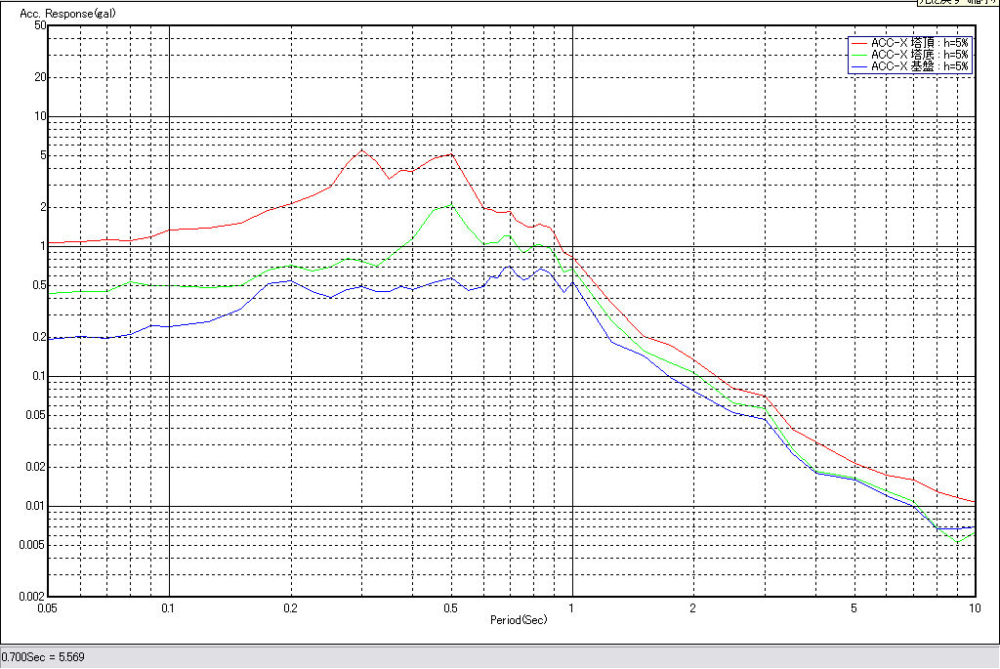Click the period axis label 10
The image size is (1000, 669).
click(x=974, y=608)
